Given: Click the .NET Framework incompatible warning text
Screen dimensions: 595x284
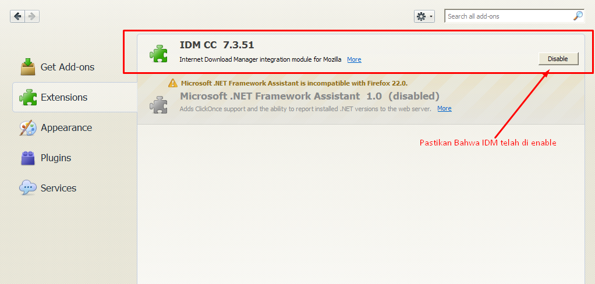Looking at the screenshot, I should pos(294,83).
